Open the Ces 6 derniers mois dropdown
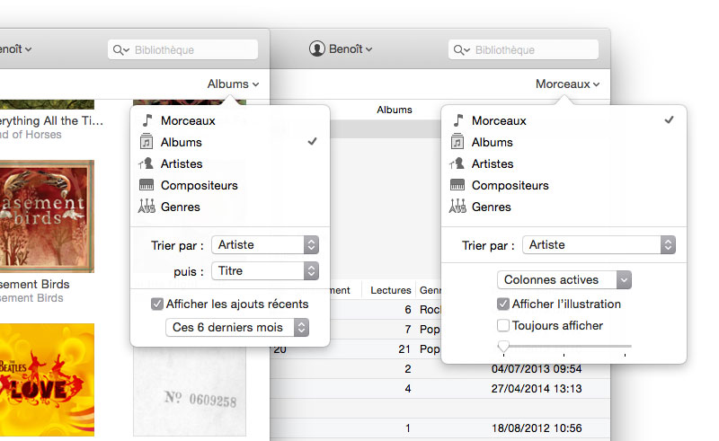Viewport: 719px width, 441px height. tap(237, 327)
